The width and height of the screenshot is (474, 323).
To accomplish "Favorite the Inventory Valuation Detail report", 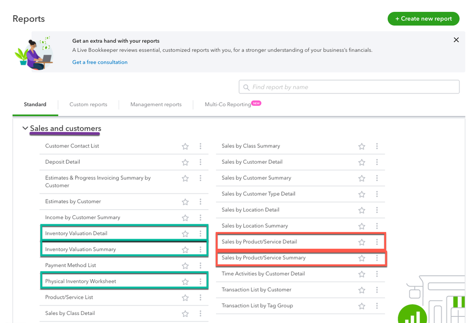I will 185,233.
